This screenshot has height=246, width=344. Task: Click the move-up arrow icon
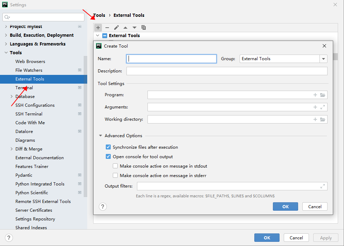point(125,27)
